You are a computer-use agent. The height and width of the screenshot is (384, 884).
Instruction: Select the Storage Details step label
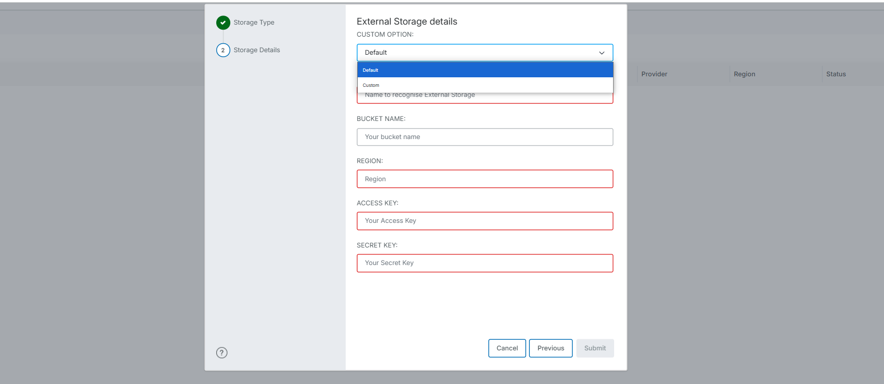click(256, 50)
